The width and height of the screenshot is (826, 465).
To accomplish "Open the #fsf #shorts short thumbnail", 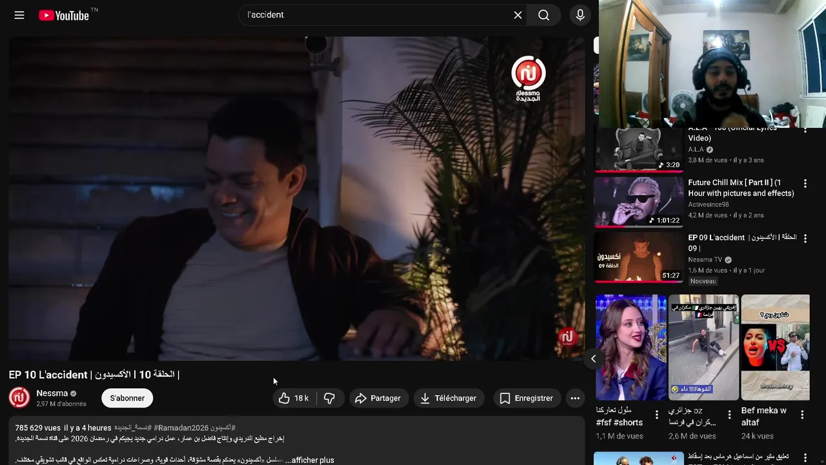I will pos(631,347).
